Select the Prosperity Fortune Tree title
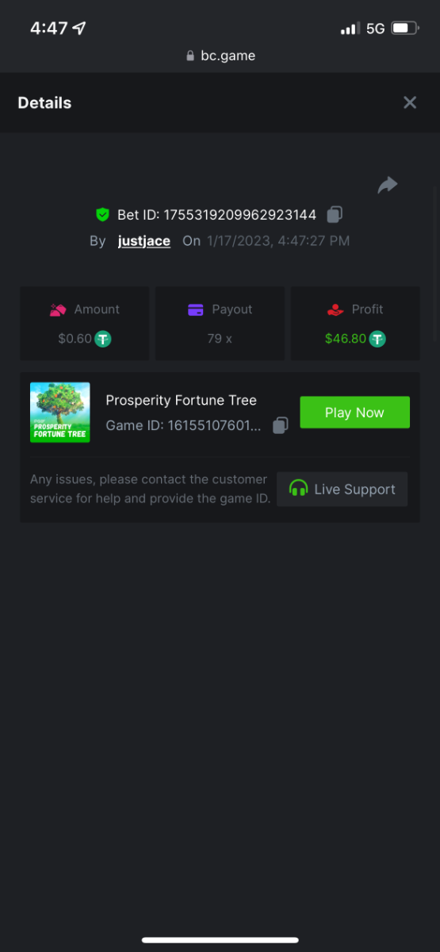The width and height of the screenshot is (440, 952). pyautogui.click(x=182, y=400)
